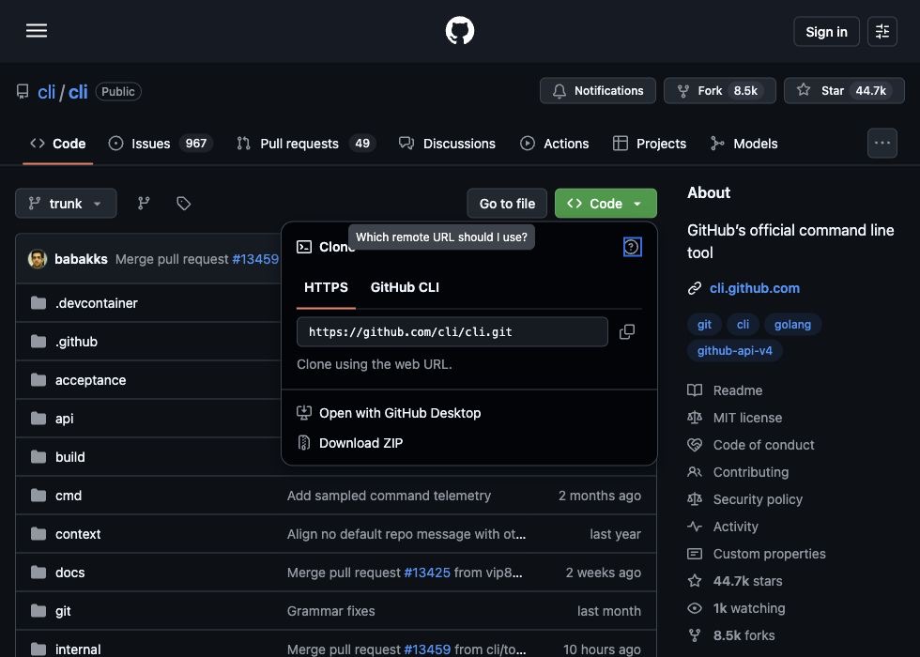View the 1k watching link
Screen dimensions: 920x657
tap(736, 608)
